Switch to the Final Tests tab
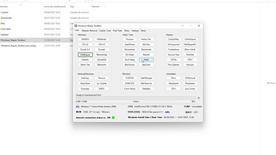This screenshot has height=155, width=276. pos(117,31)
